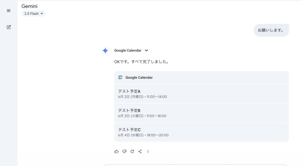302x166 pixels.
Task: Click the 6月 4日 (水曜日) 18:00〜20:00 time text
Action: pyautogui.click(x=143, y=135)
